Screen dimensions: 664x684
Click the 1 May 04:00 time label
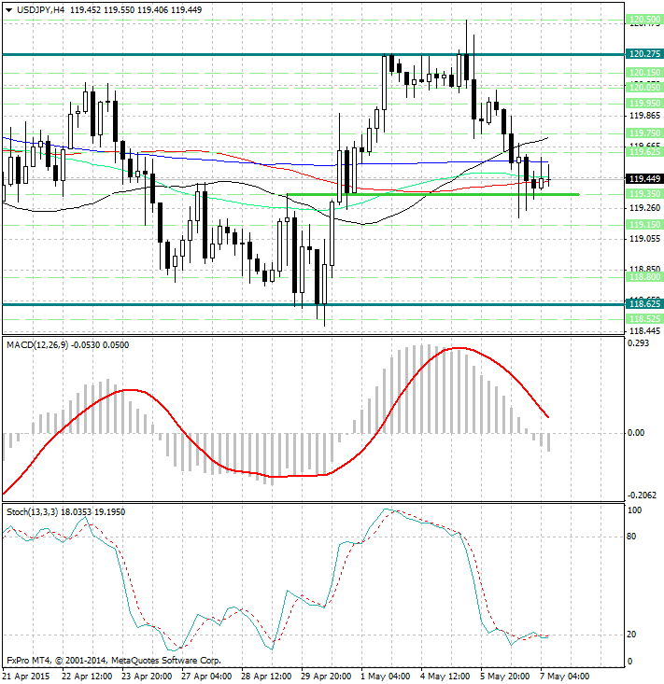(385, 676)
